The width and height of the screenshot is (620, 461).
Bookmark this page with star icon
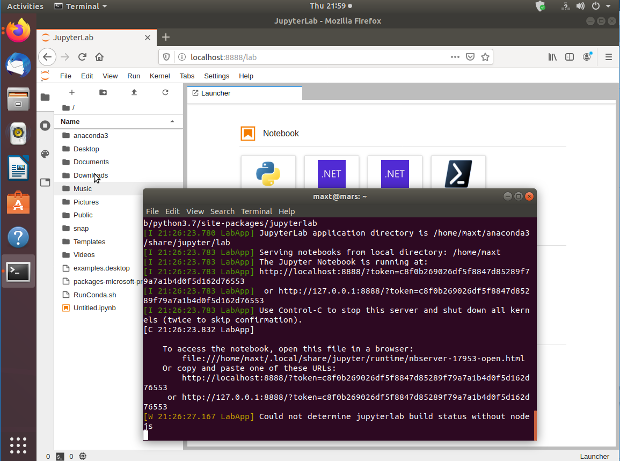point(485,57)
